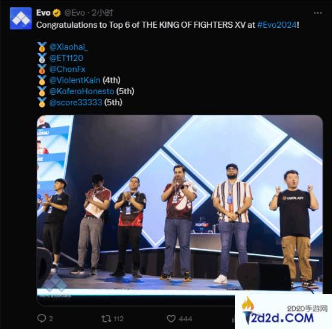Open the @Evo handle link
Viewport: 332px width, 329px height.
(x=74, y=13)
